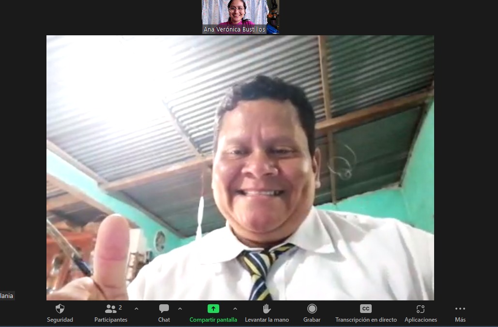Click the Ana Verónica Bustillos name label

(x=234, y=29)
